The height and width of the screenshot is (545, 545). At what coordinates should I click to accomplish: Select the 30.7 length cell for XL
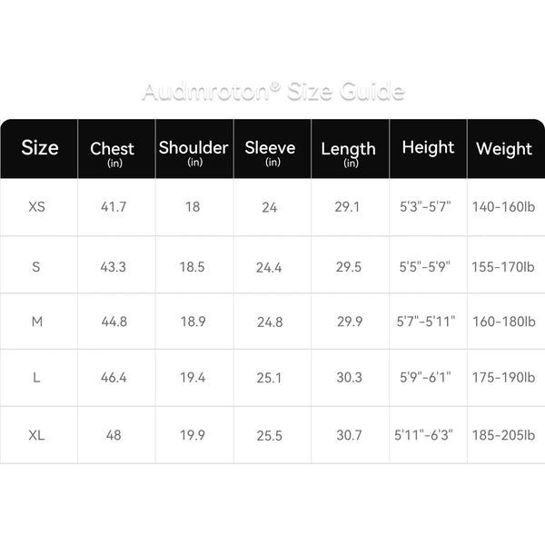click(x=350, y=435)
